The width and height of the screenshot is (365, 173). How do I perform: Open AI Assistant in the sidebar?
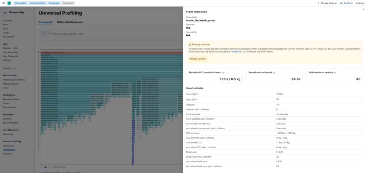coord(9,36)
